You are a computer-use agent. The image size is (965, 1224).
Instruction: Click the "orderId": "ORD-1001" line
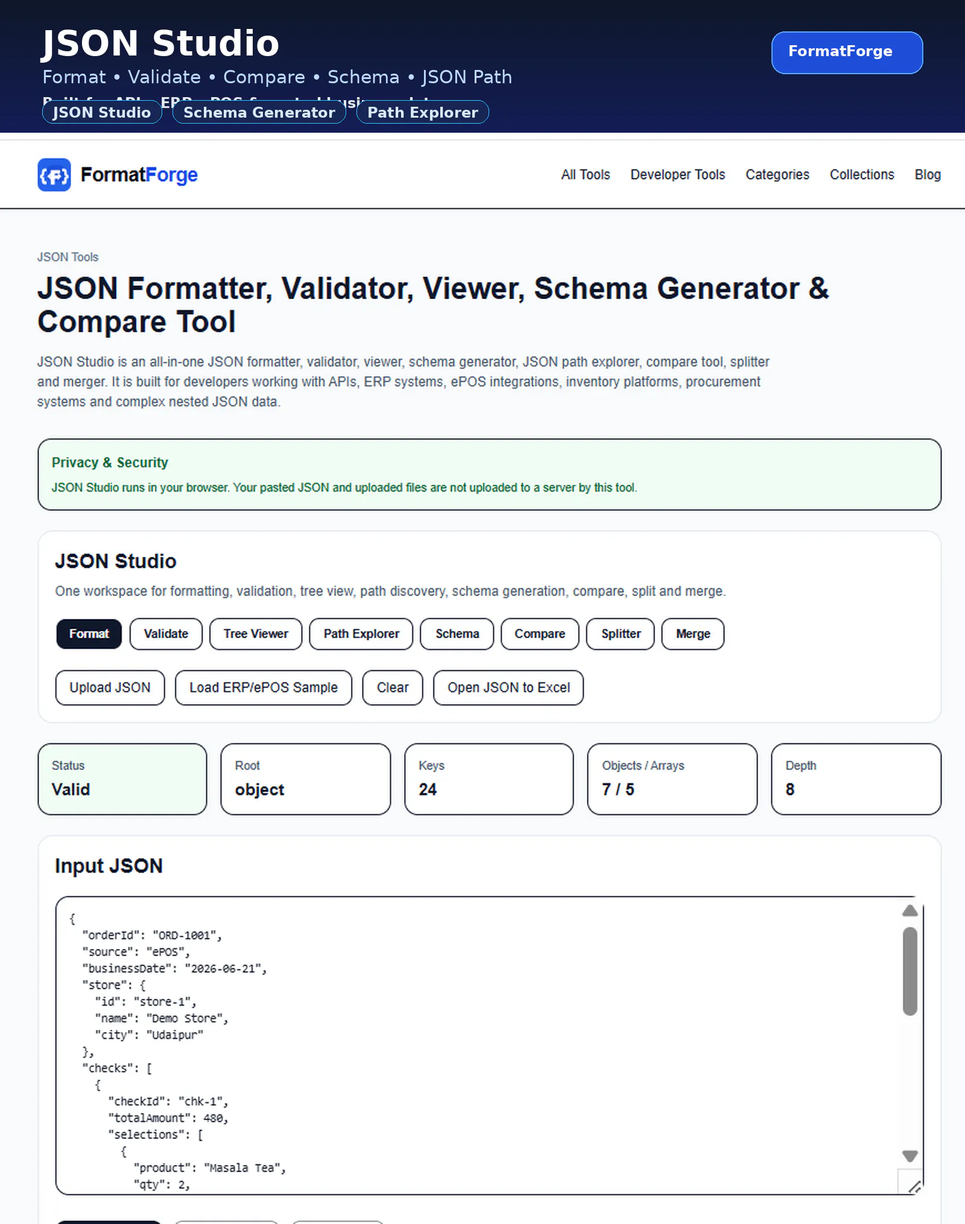coord(153,935)
